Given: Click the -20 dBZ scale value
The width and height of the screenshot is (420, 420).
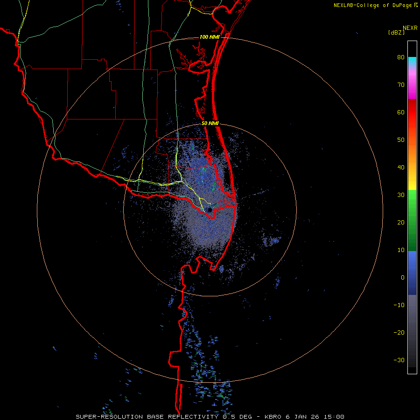Looking at the screenshot, I should point(399,333).
